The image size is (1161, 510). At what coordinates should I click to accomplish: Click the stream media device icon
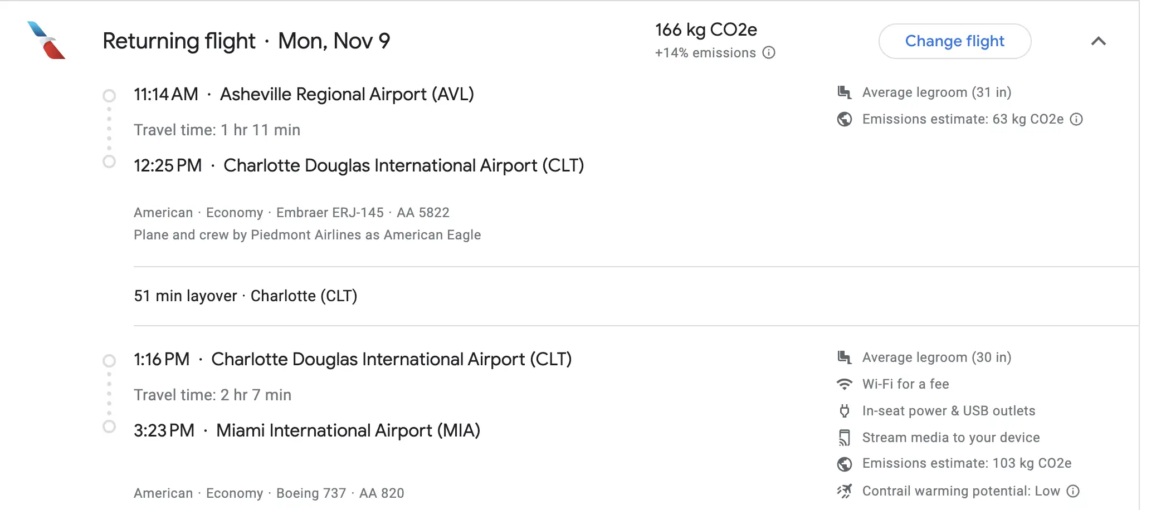click(845, 438)
